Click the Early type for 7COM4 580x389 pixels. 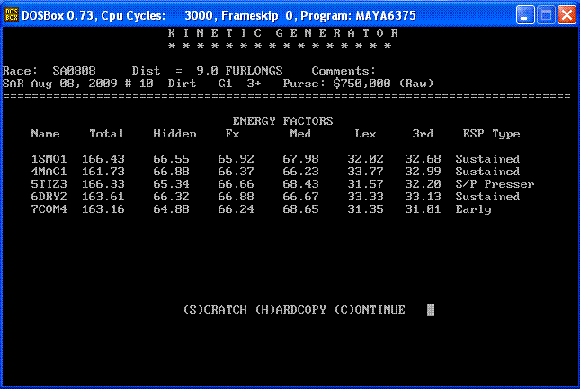click(x=474, y=209)
